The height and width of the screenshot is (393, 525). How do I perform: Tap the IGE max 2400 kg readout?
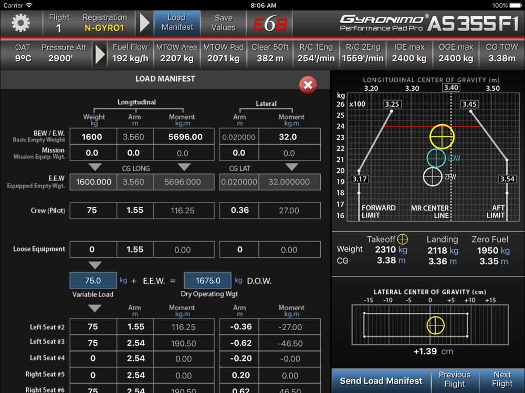coord(409,53)
